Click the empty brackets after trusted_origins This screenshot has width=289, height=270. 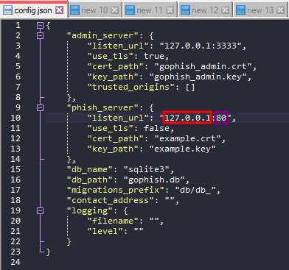[190, 87]
